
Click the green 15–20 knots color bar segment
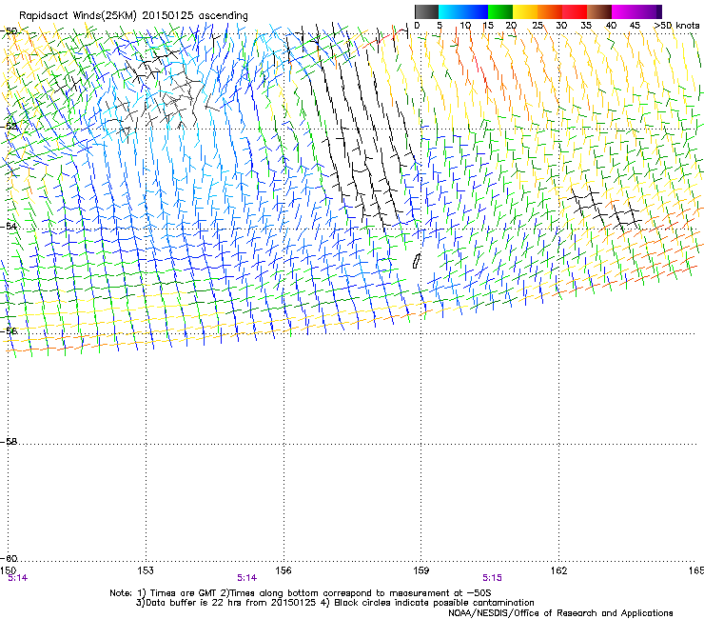point(500,11)
